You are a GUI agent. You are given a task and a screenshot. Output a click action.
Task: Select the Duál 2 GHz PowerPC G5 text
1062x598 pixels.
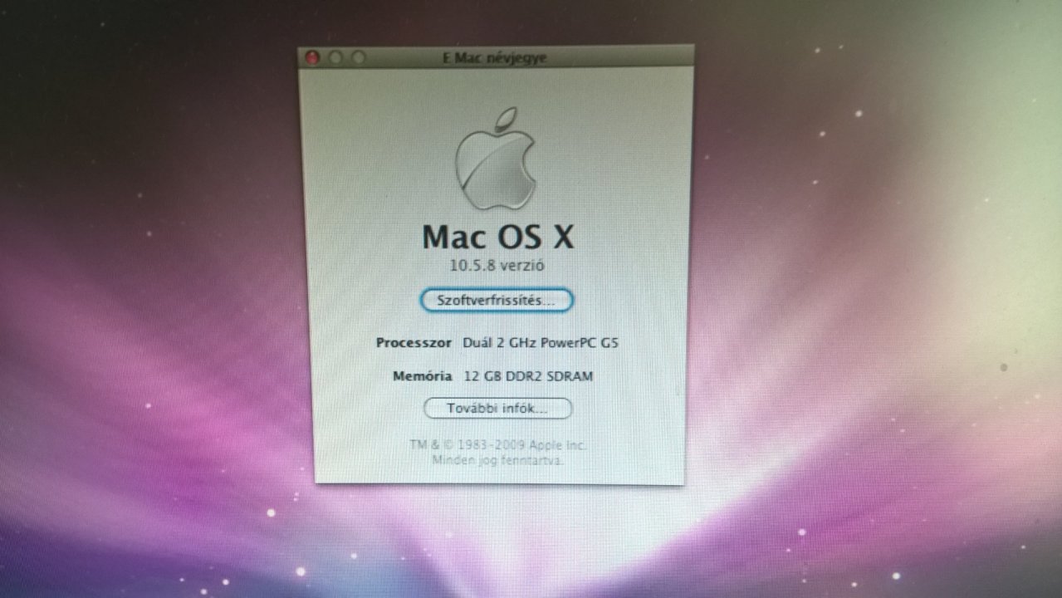click(541, 342)
